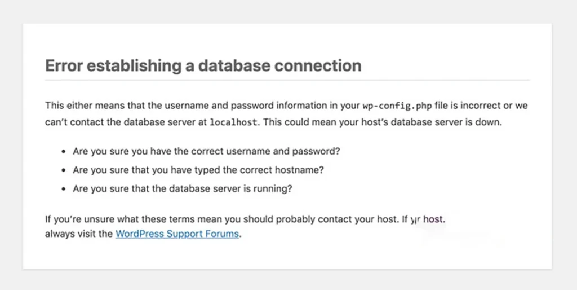Click the horizontal divider under the heading

(x=287, y=80)
